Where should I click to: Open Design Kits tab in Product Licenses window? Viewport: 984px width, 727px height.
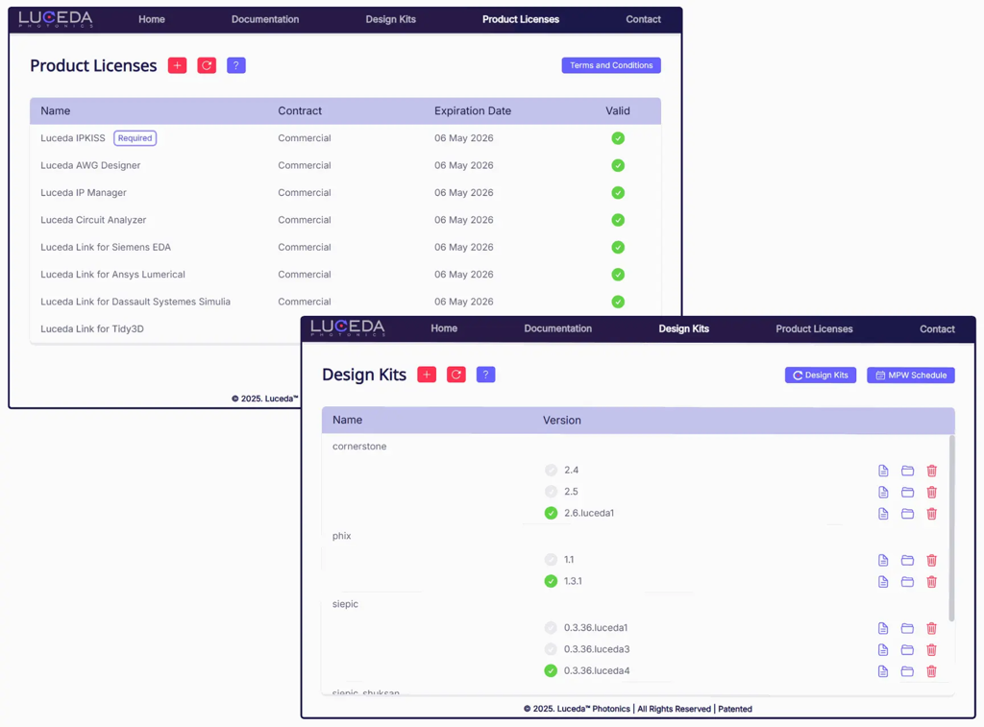pyautogui.click(x=390, y=19)
